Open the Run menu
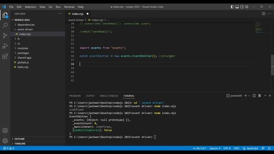274x154 pixels. [58, 7]
